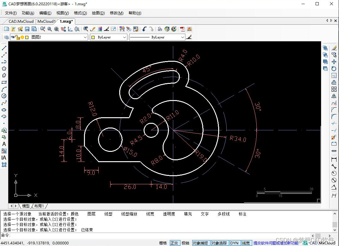Viewport: 339px width, 246px height.
Task: Click the layout tabs scroll-left arrow
Action: pos(11,206)
